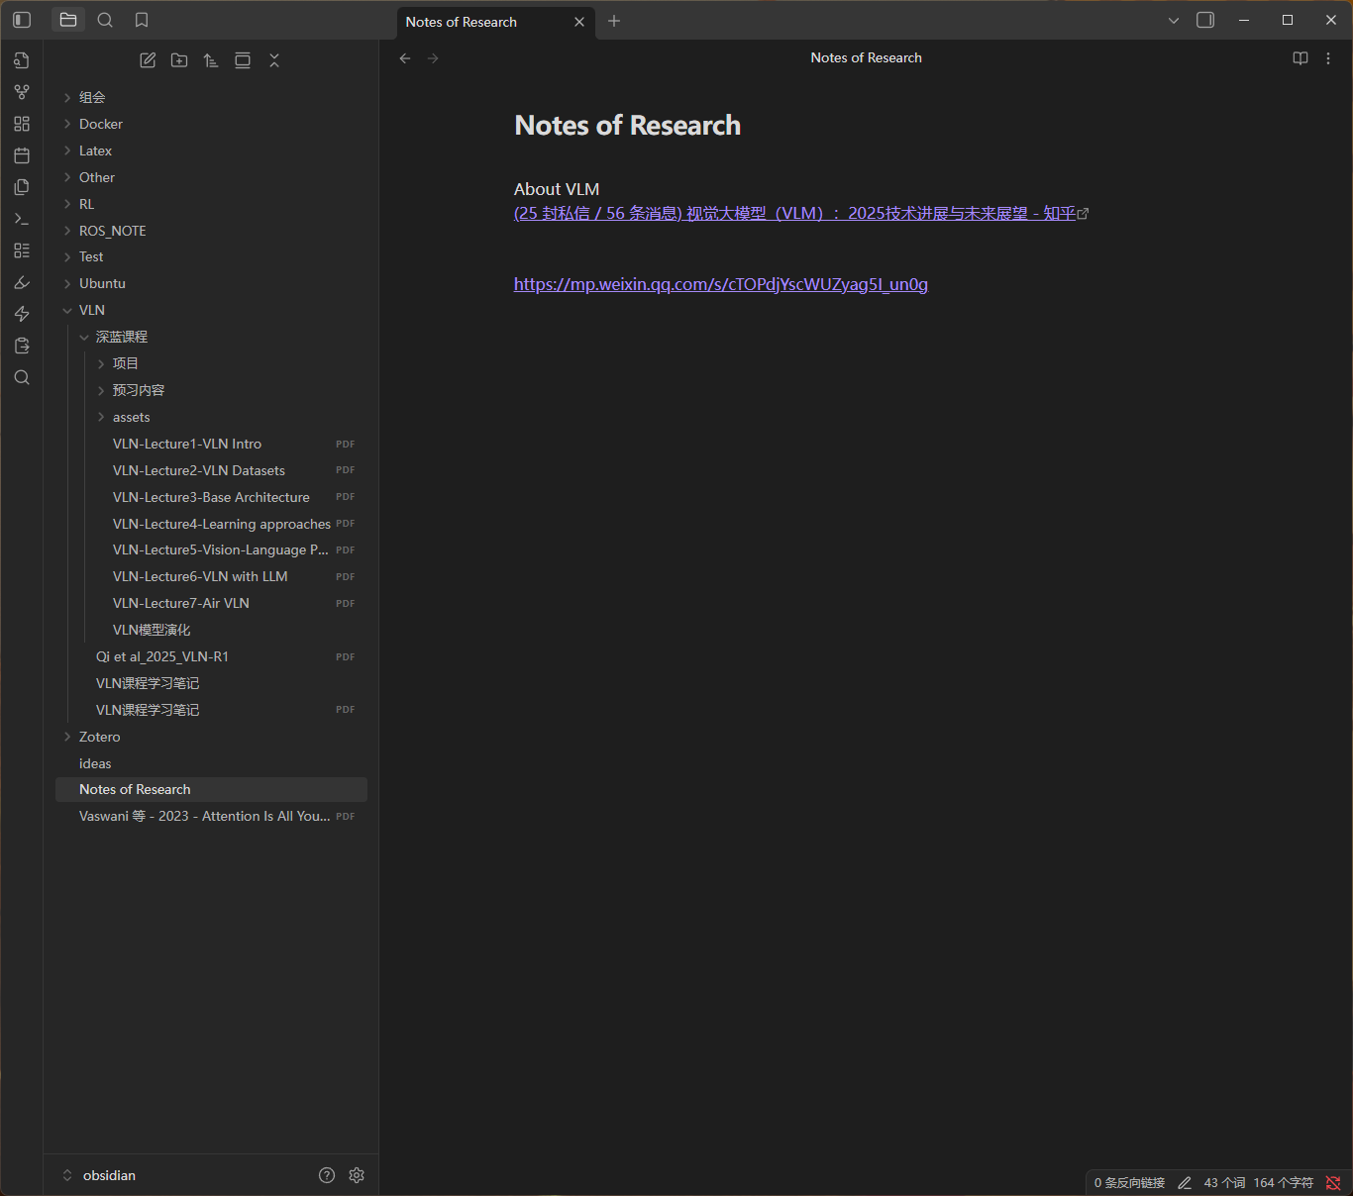Toggle the left sidebar
This screenshot has width=1353, height=1196.
click(x=22, y=20)
